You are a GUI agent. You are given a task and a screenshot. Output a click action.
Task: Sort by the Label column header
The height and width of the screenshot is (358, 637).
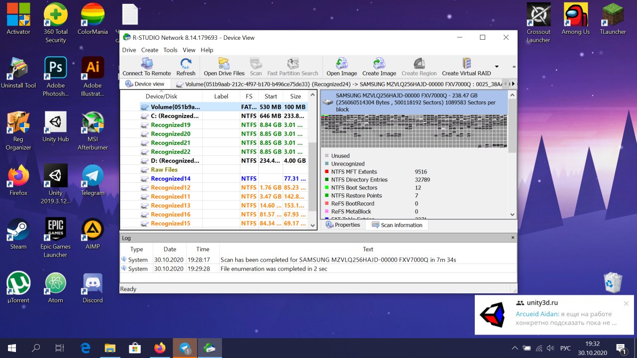(x=221, y=96)
